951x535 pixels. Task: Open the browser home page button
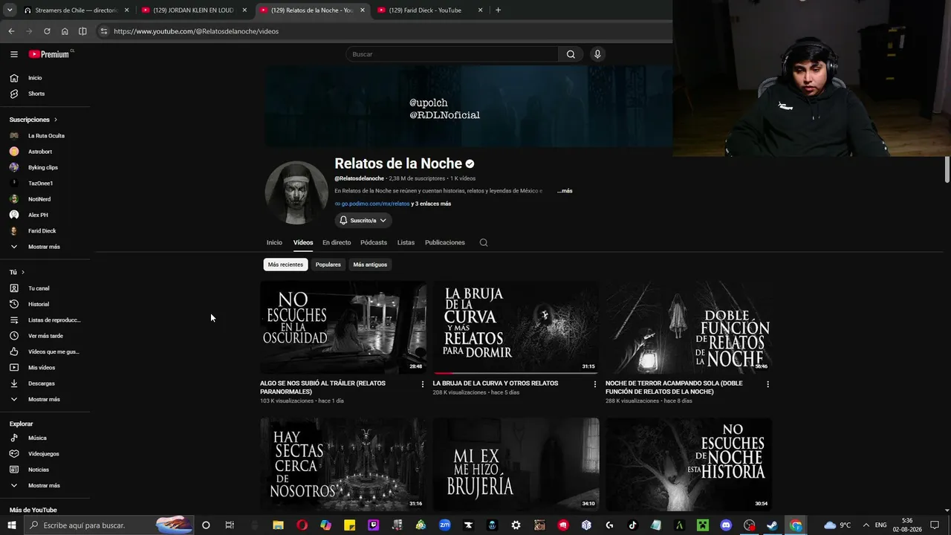coord(65,31)
